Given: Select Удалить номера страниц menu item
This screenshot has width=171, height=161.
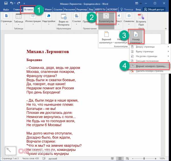Looking at the screenshot, I should point(150,71).
